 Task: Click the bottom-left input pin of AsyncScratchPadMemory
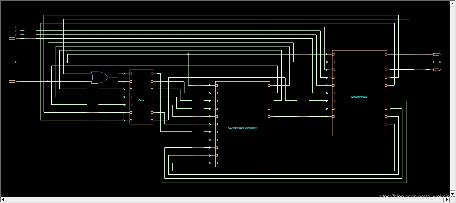217,163
